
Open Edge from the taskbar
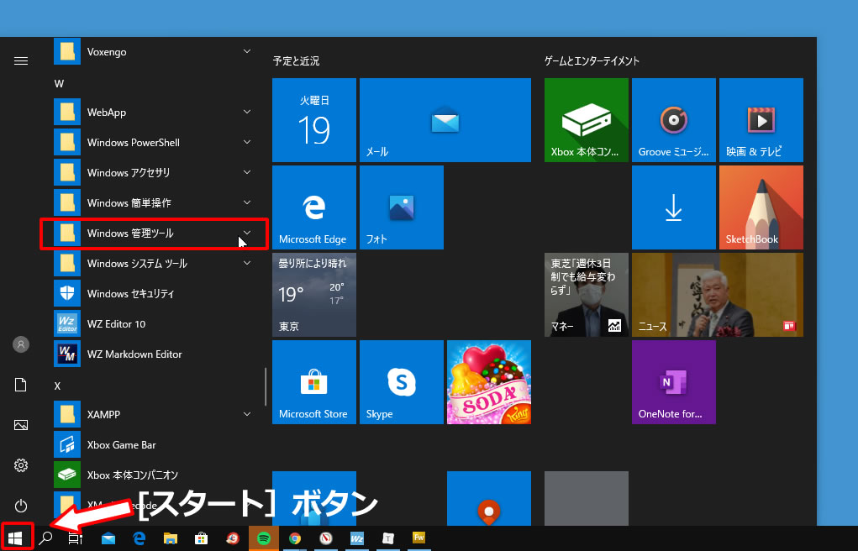139,538
